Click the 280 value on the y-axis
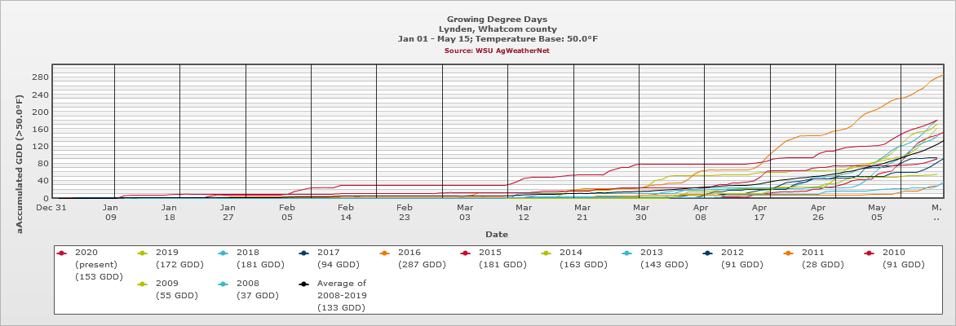 [40, 77]
